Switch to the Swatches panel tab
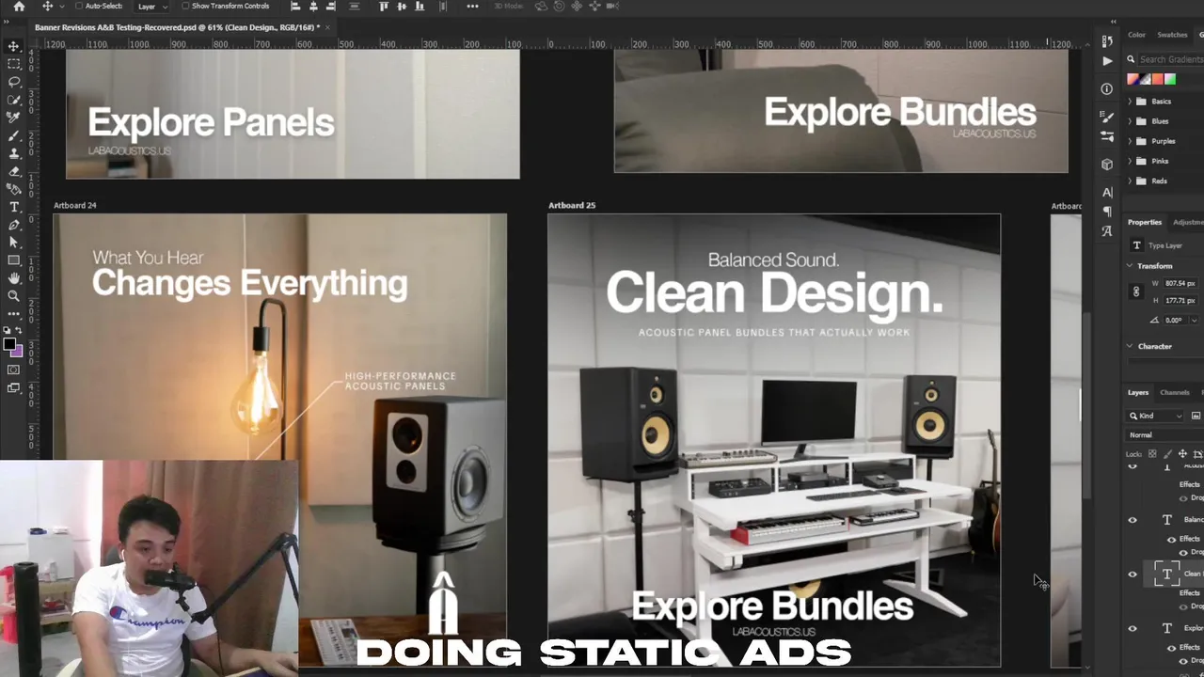This screenshot has height=677, width=1204. (1172, 35)
